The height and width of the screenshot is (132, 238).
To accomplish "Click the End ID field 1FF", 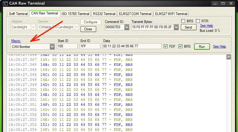I will tap(90, 46).
